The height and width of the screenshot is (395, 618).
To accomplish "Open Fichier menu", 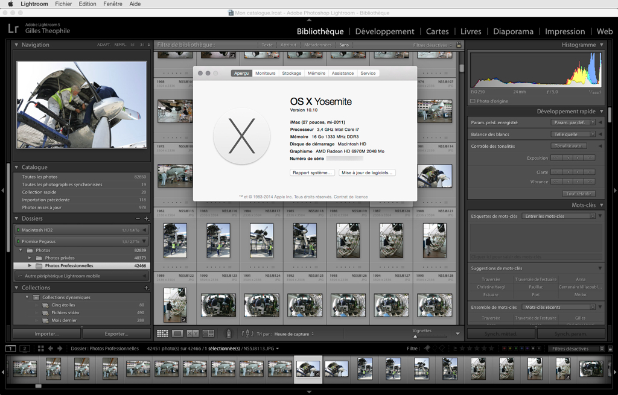I will (x=63, y=4).
